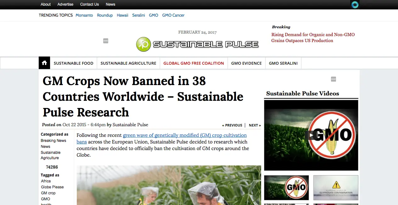The image size is (398, 205).
Task: Open the green wave of GM bans link
Action: (162, 138)
